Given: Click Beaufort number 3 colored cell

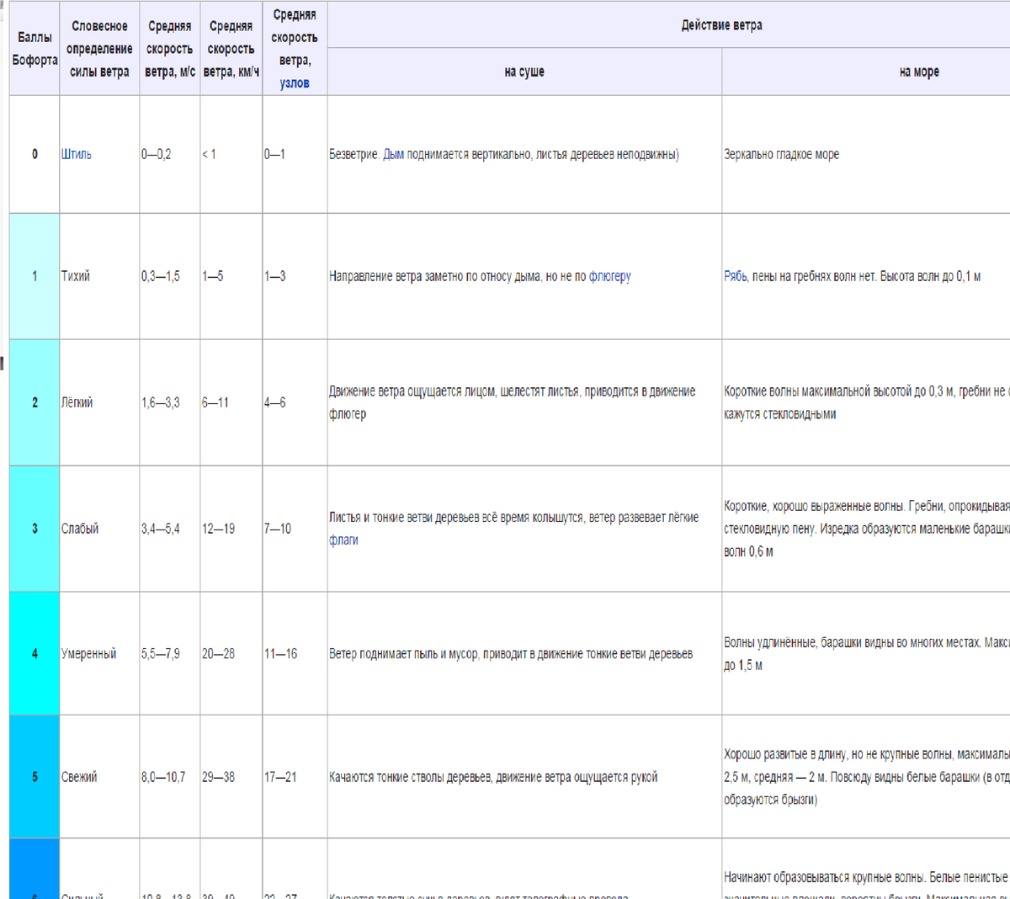Looking at the screenshot, I should 35,529.
